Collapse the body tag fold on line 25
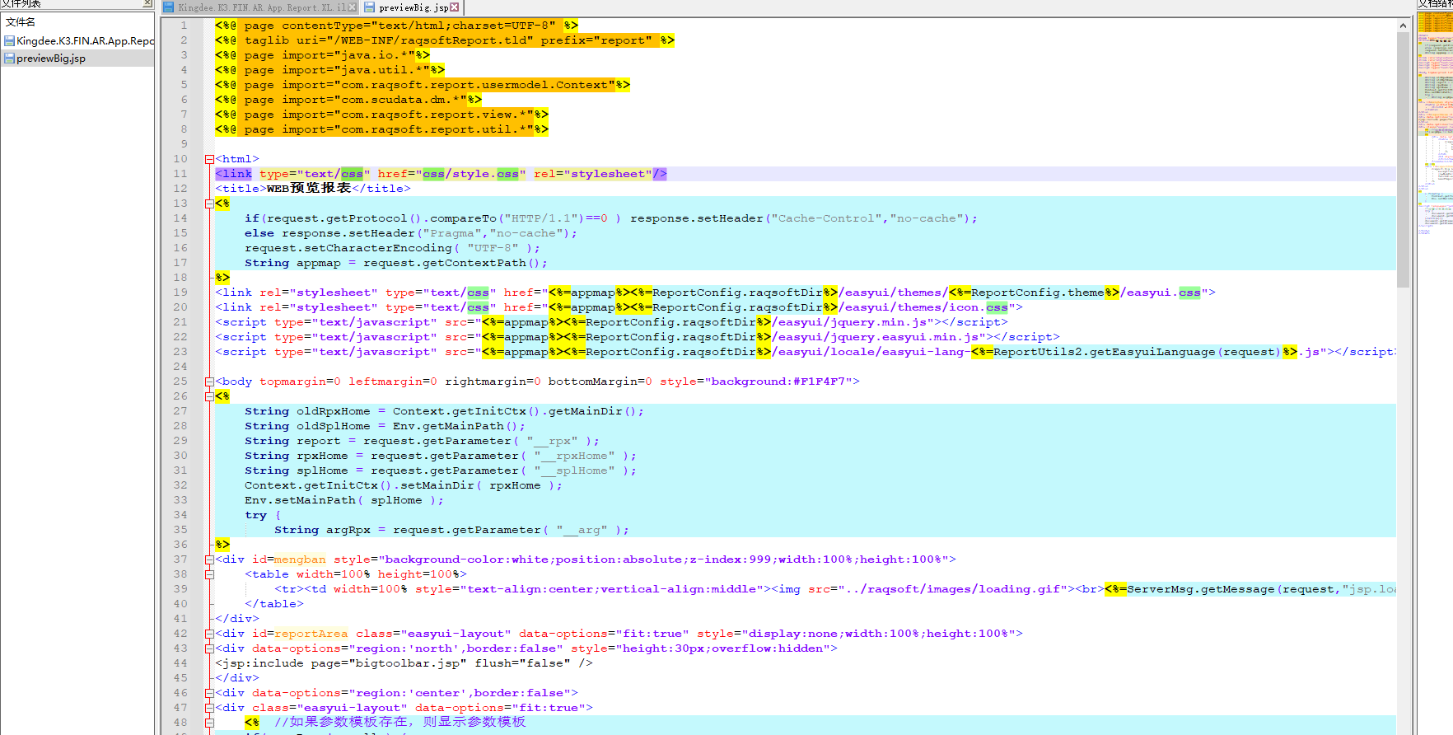The height and width of the screenshot is (735, 1453). (x=209, y=382)
